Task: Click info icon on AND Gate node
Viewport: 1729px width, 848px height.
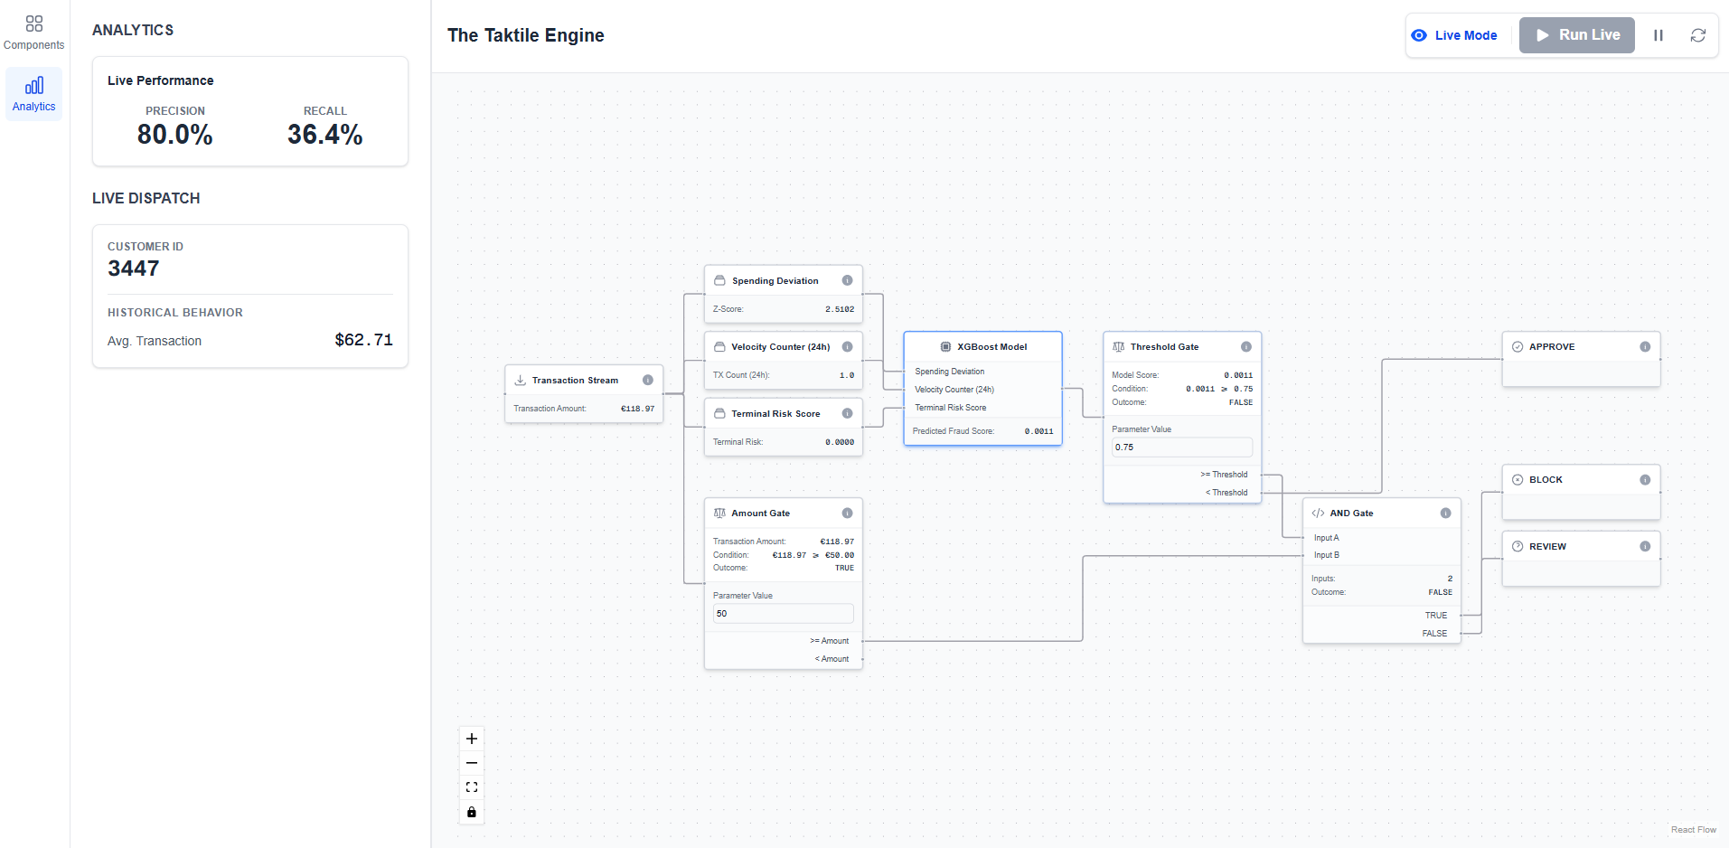Action: click(x=1445, y=513)
